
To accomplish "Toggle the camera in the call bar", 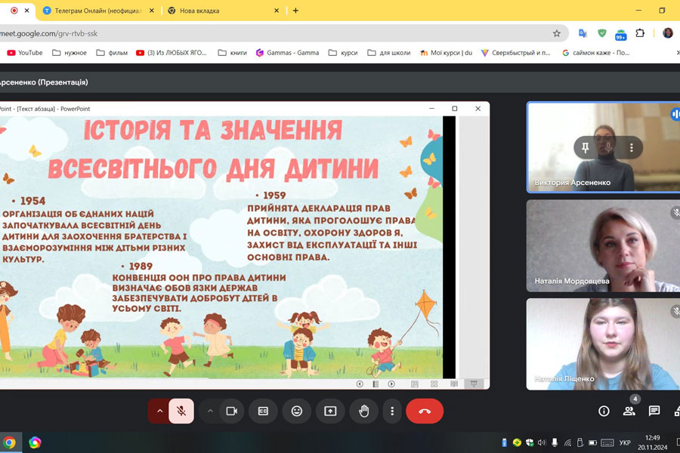I will click(231, 411).
